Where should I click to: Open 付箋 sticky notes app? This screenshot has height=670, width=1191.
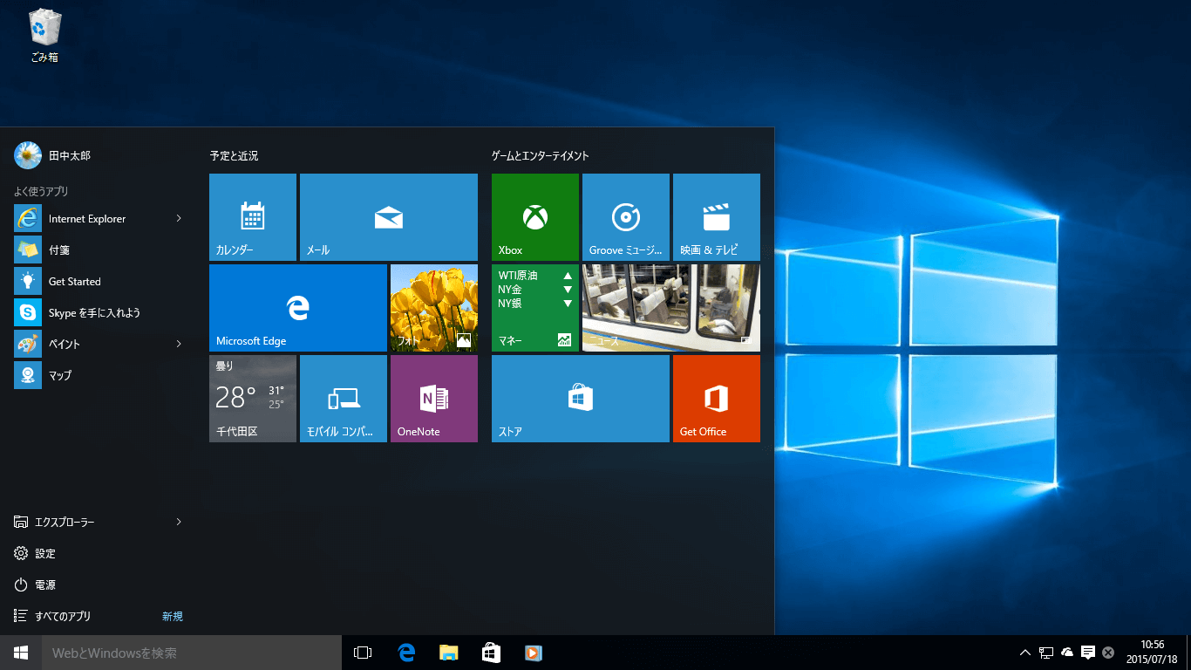point(101,250)
